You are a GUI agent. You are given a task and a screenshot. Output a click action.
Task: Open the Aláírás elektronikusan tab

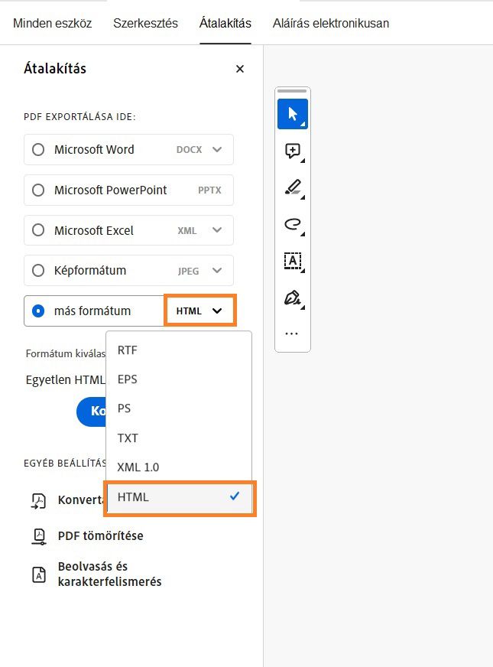tap(330, 23)
